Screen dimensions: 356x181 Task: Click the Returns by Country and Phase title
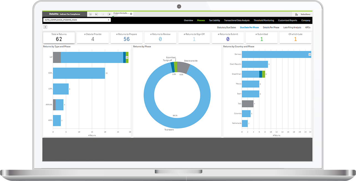click(x=239, y=47)
